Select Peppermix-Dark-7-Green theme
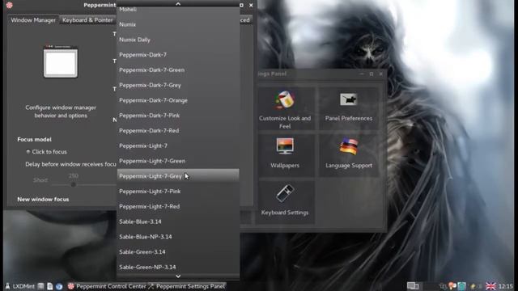 click(x=178, y=70)
